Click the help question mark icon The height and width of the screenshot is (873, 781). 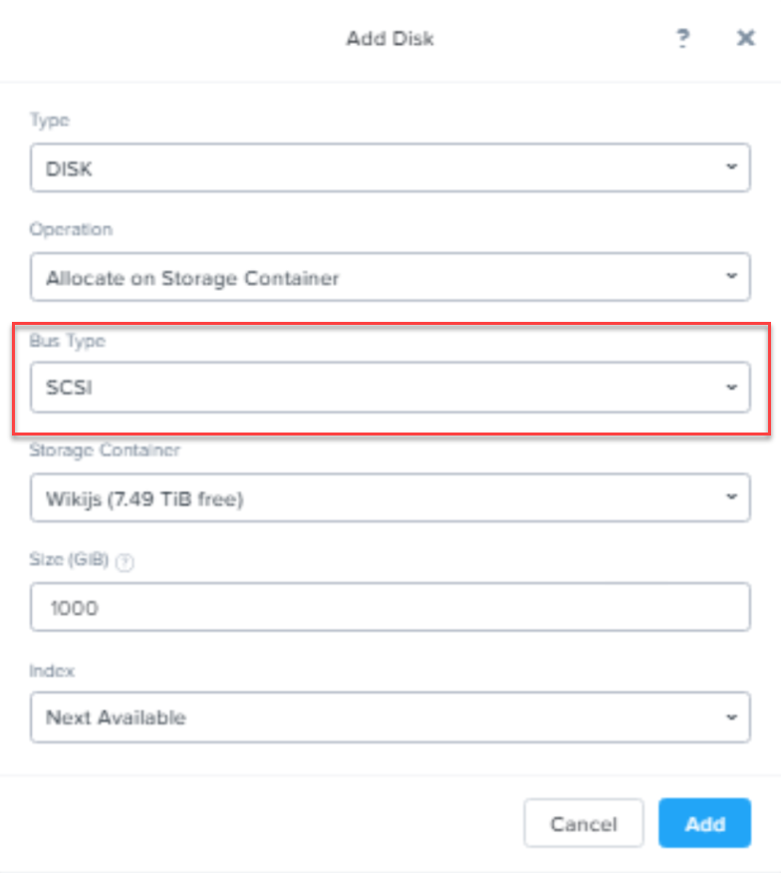(682, 39)
